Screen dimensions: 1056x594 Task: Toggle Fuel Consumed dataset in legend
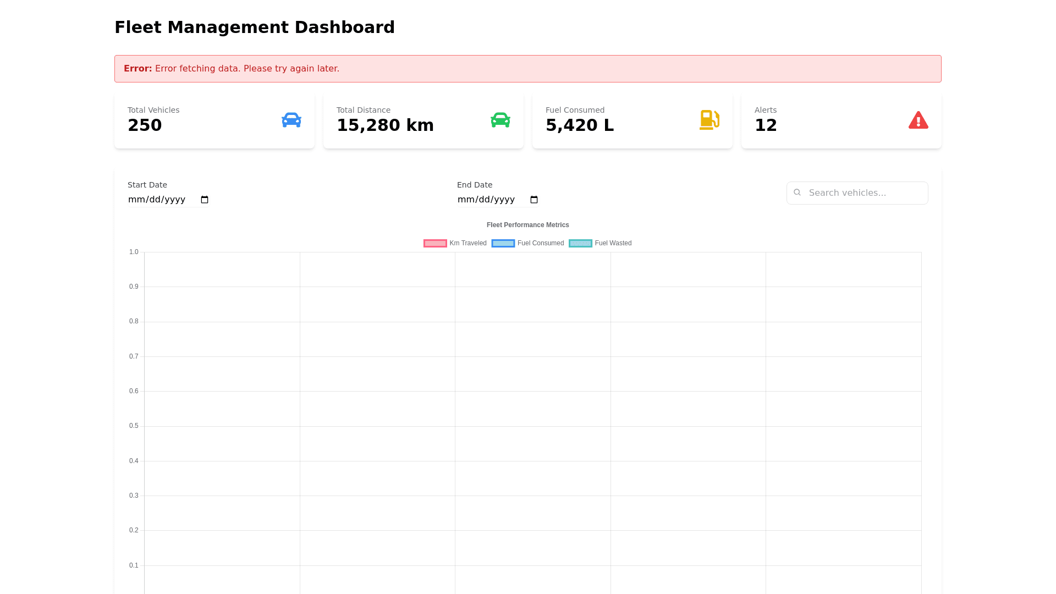[x=540, y=243]
